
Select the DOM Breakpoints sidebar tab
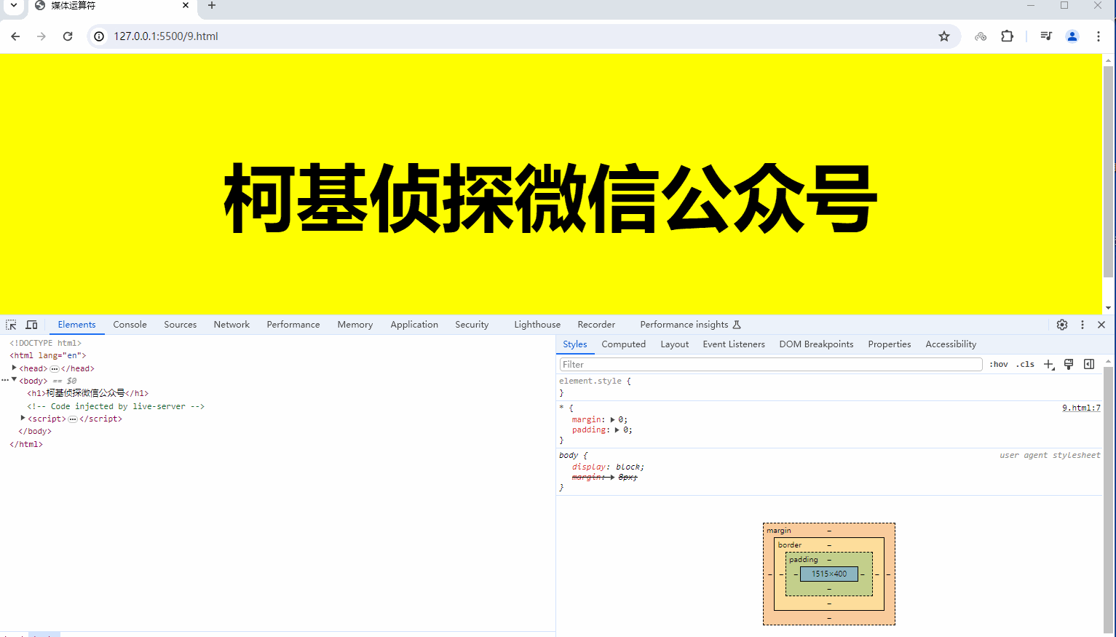tap(816, 344)
